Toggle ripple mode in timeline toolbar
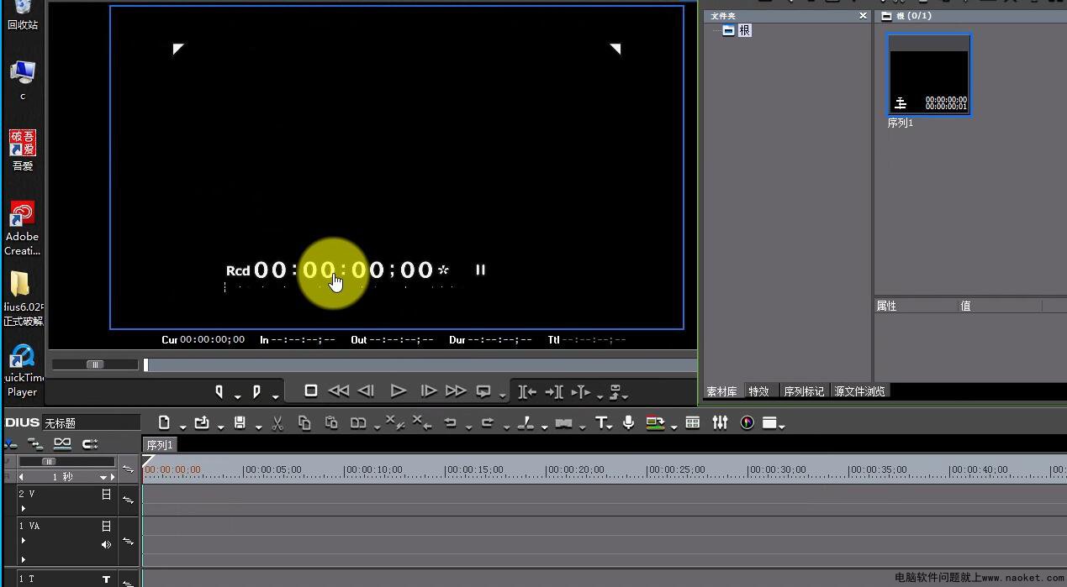This screenshot has width=1067, height=587. coord(35,443)
